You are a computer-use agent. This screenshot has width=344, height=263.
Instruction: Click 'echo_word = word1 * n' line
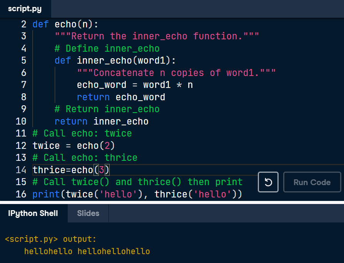(135, 85)
